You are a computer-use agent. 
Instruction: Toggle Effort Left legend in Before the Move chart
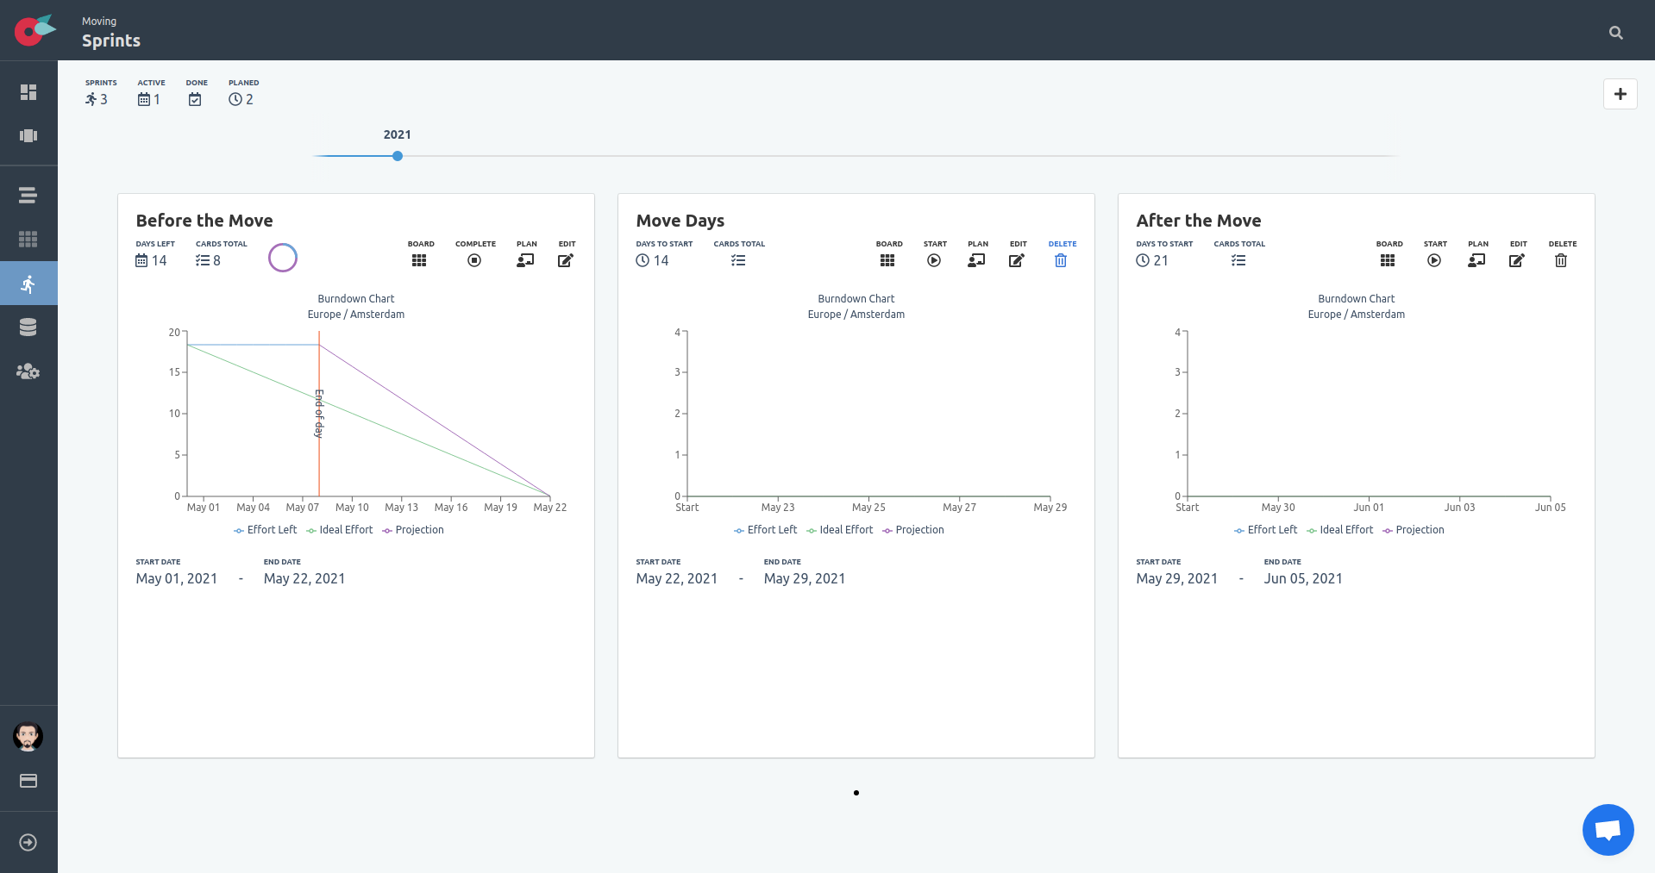coord(265,530)
